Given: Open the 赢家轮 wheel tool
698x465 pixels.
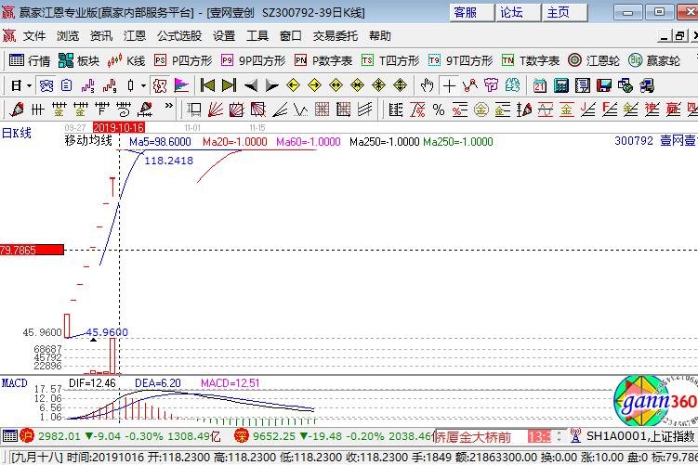Looking at the screenshot, I should 654,60.
